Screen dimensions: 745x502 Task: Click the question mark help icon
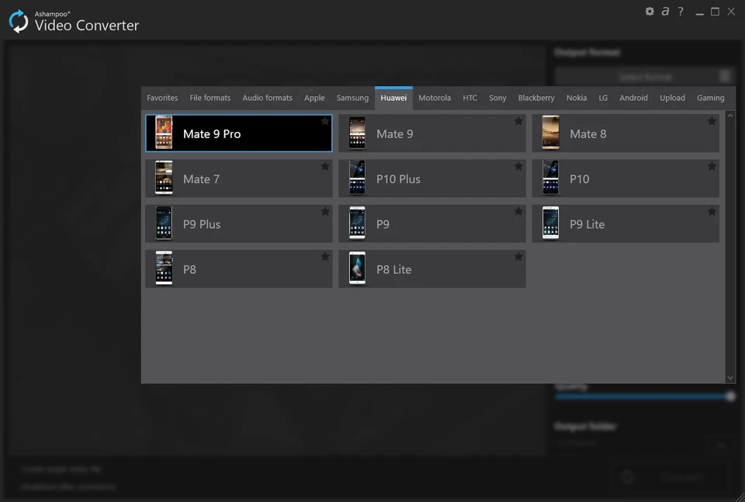(681, 11)
